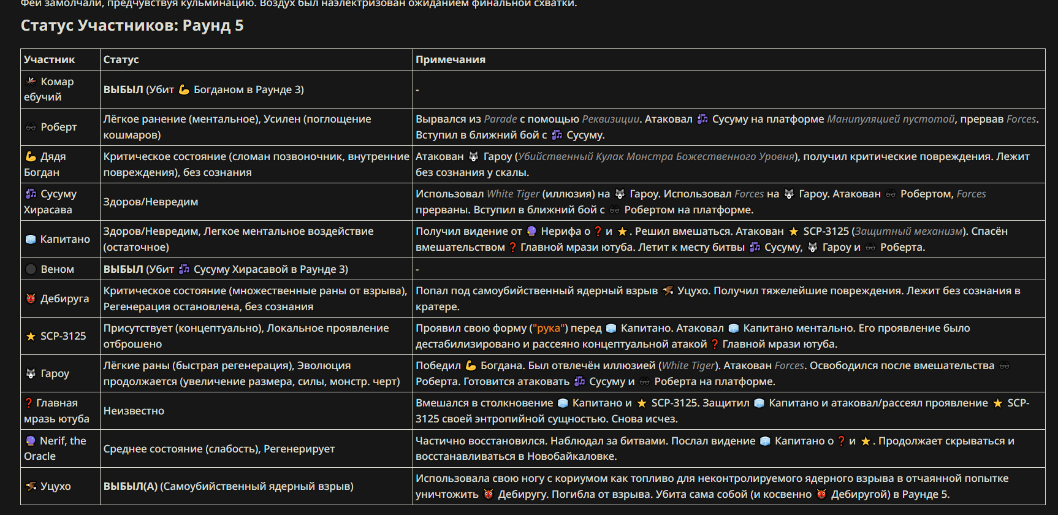Click the wolf emoji beside Гароу participant name
Viewport: 1058px width, 515px height.
[x=31, y=373]
